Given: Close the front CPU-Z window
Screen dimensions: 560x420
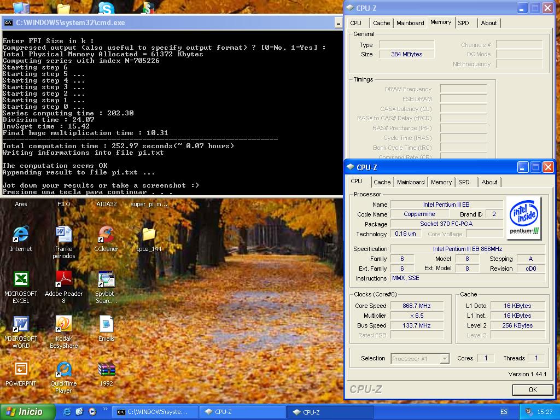Looking at the screenshot, I should [547, 167].
